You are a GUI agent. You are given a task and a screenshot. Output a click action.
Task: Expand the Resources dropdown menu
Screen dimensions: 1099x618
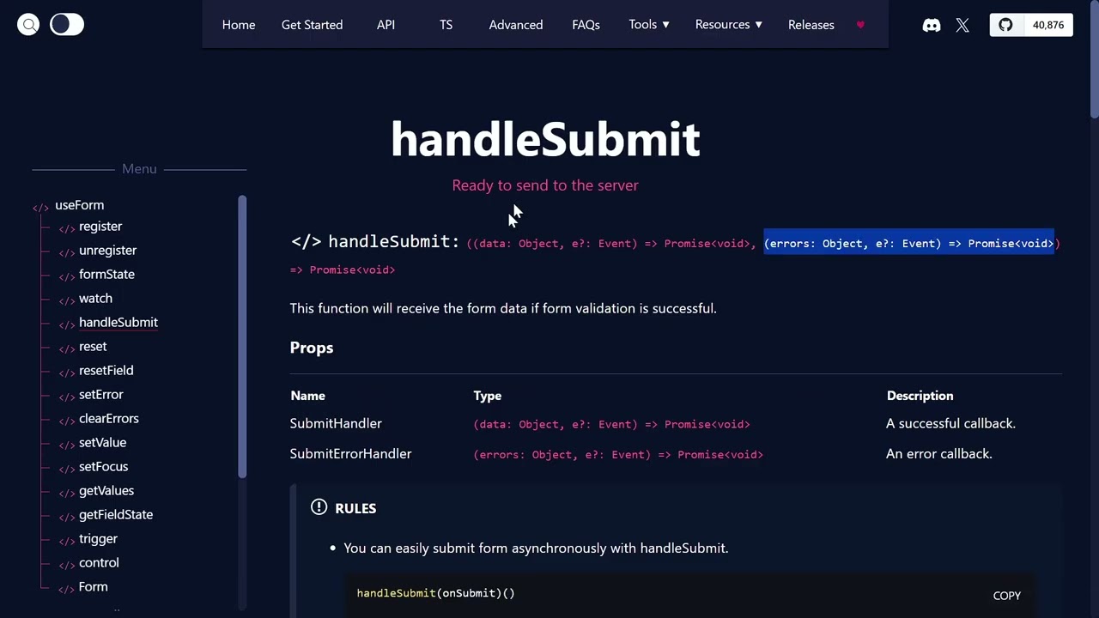729,25
